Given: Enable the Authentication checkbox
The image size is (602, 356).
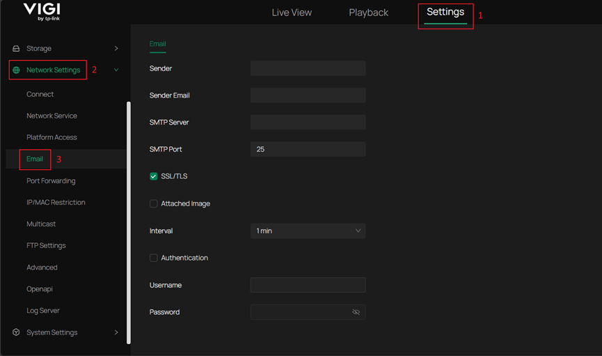Looking at the screenshot, I should (x=154, y=258).
